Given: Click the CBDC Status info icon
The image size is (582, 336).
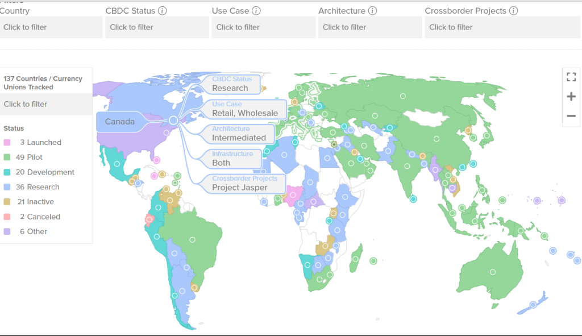Looking at the screenshot, I should pos(163,11).
